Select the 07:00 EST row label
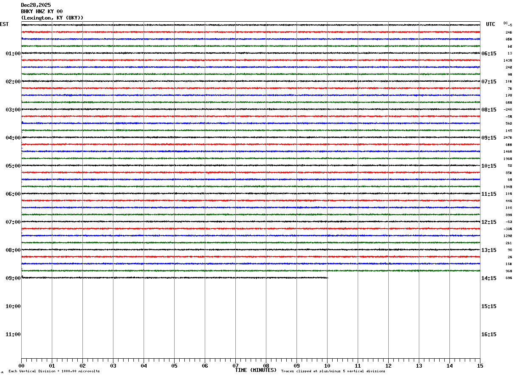The height and width of the screenshot is (377, 514). (x=13, y=222)
